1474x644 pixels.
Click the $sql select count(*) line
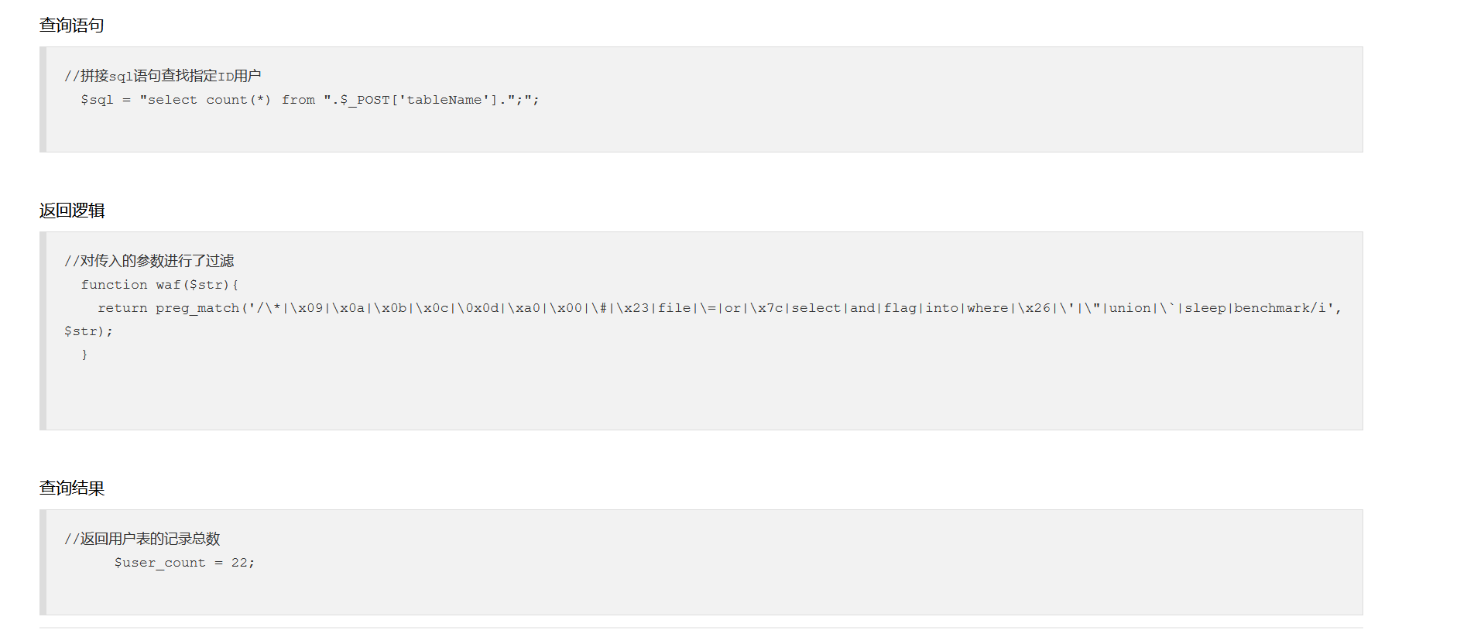tap(310, 100)
